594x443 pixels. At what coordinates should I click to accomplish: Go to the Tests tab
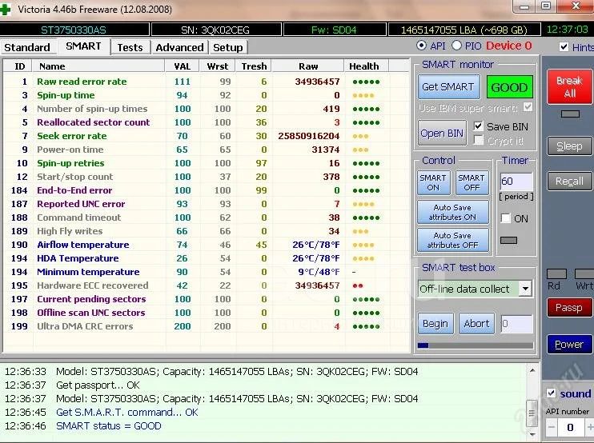point(130,48)
